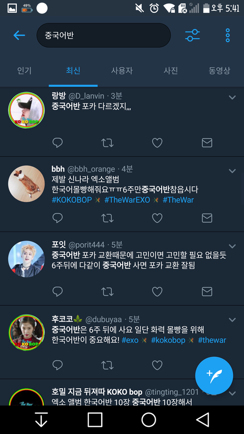Tap the back arrow beside search box

coord(19,35)
